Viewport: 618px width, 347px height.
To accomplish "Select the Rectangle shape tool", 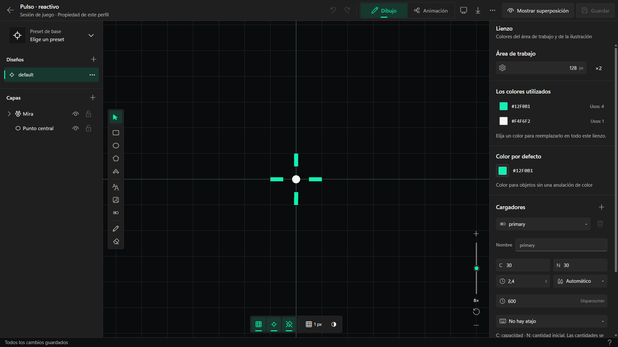I will click(x=116, y=133).
